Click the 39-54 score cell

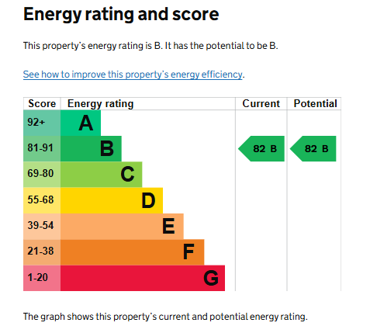[42, 227]
